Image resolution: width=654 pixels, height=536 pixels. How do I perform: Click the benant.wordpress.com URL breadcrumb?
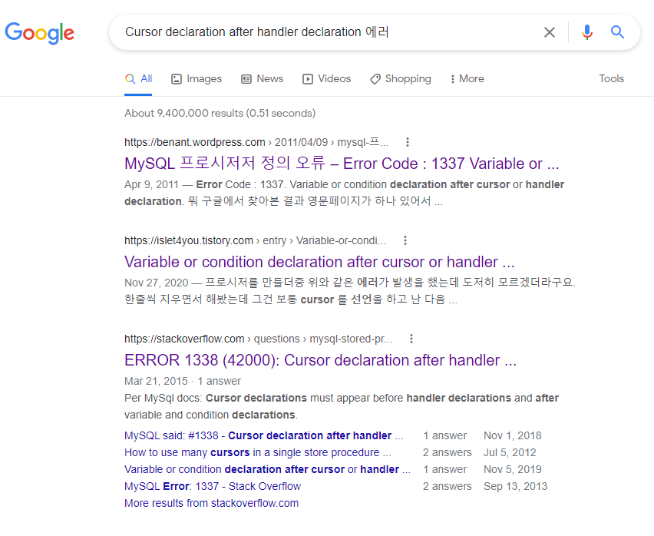(x=256, y=142)
